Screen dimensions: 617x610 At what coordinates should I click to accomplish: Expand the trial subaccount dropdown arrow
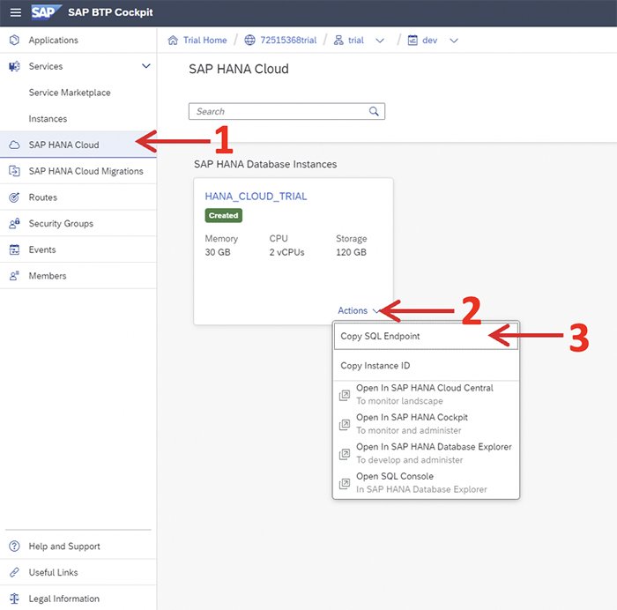tap(380, 41)
